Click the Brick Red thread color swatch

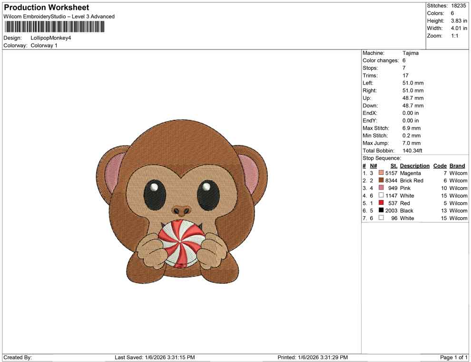tap(380, 181)
